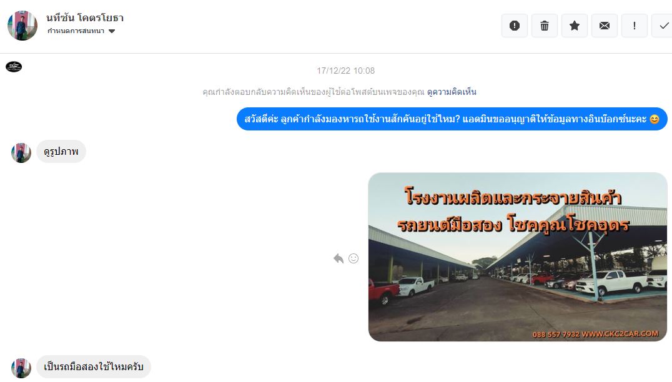Click the spam report exclamation circle icon
Screen dimensions: 672x382
pos(514,26)
